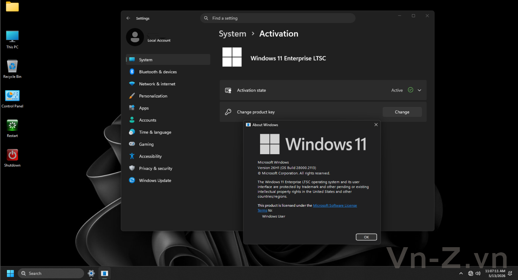Show hidden tray icons
518x280 pixels.
click(x=461, y=273)
